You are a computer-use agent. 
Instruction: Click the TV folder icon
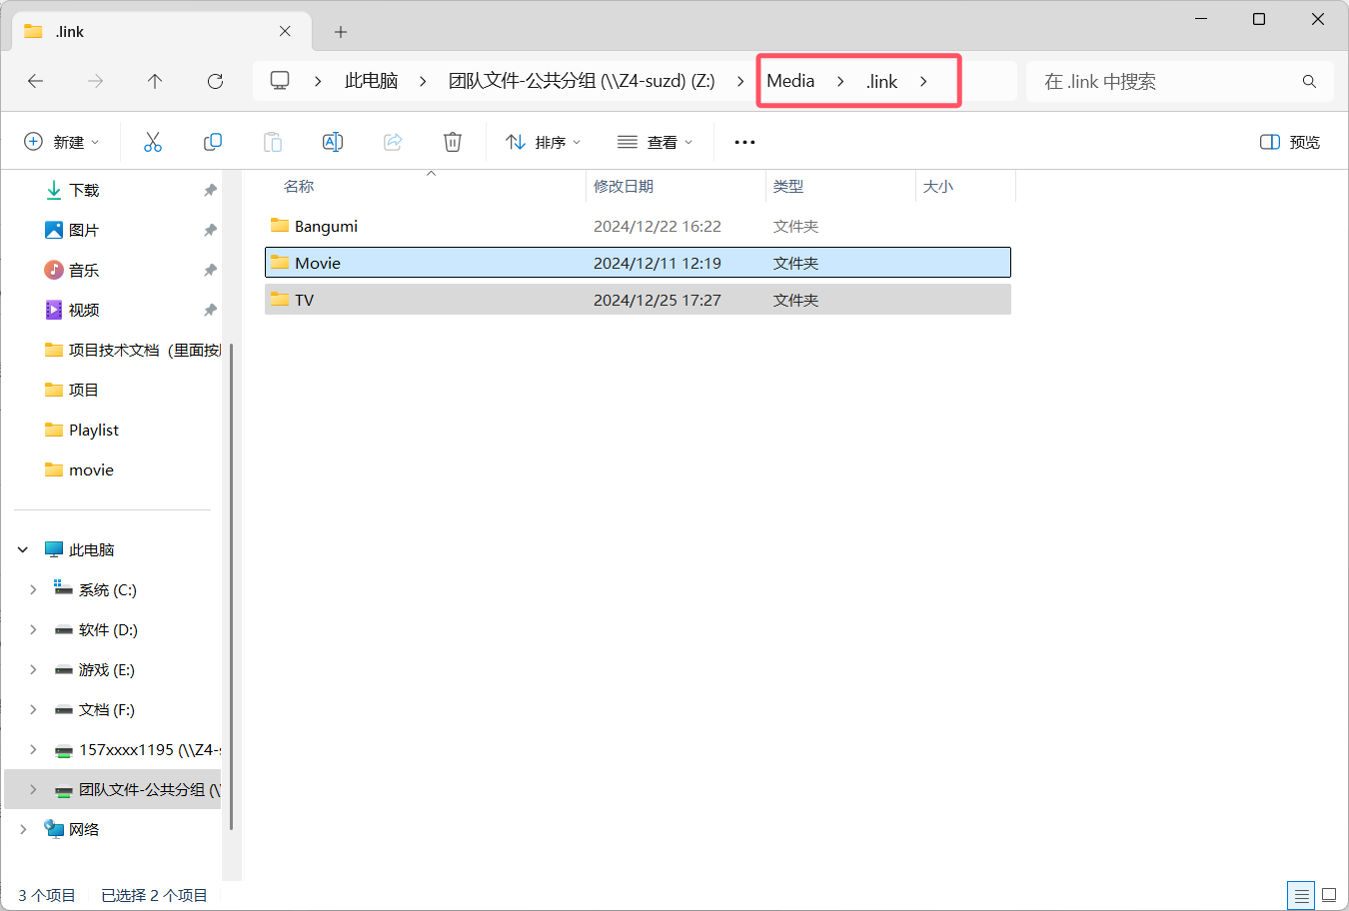click(x=280, y=300)
